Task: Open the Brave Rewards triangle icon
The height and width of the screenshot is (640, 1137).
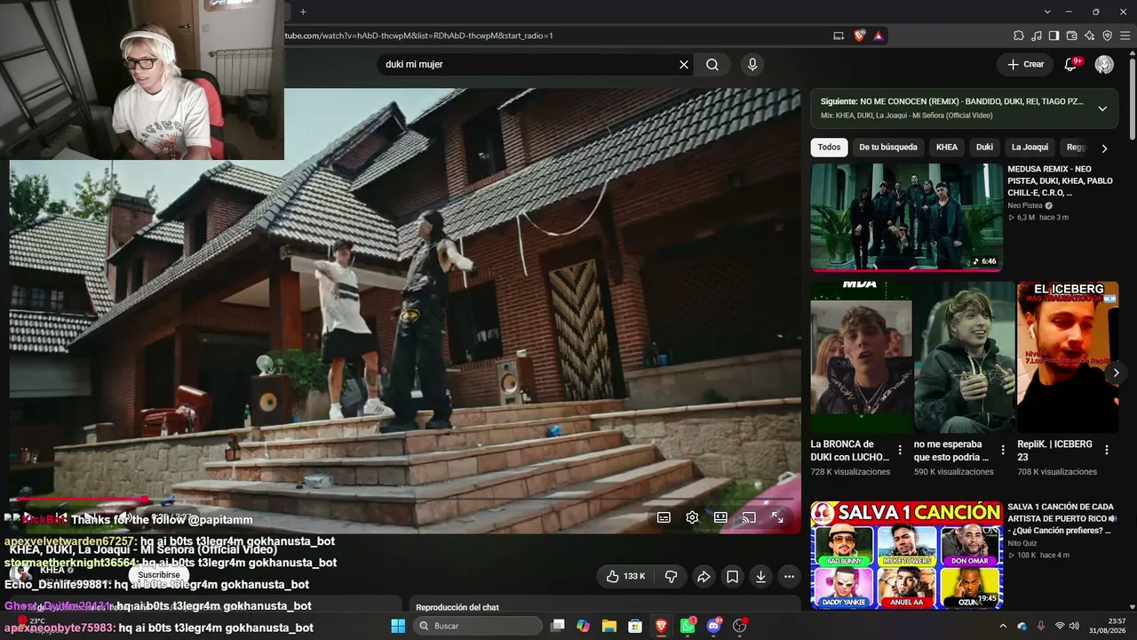Action: click(x=879, y=36)
